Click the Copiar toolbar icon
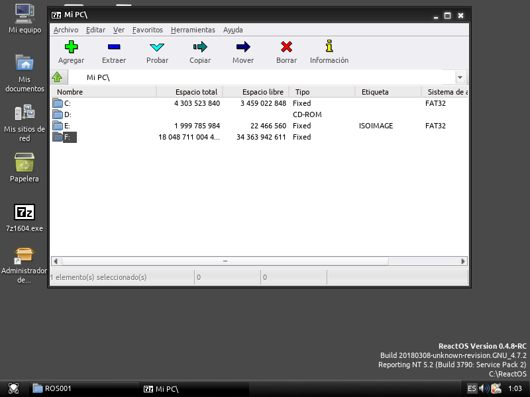The image size is (530, 397). [200, 47]
